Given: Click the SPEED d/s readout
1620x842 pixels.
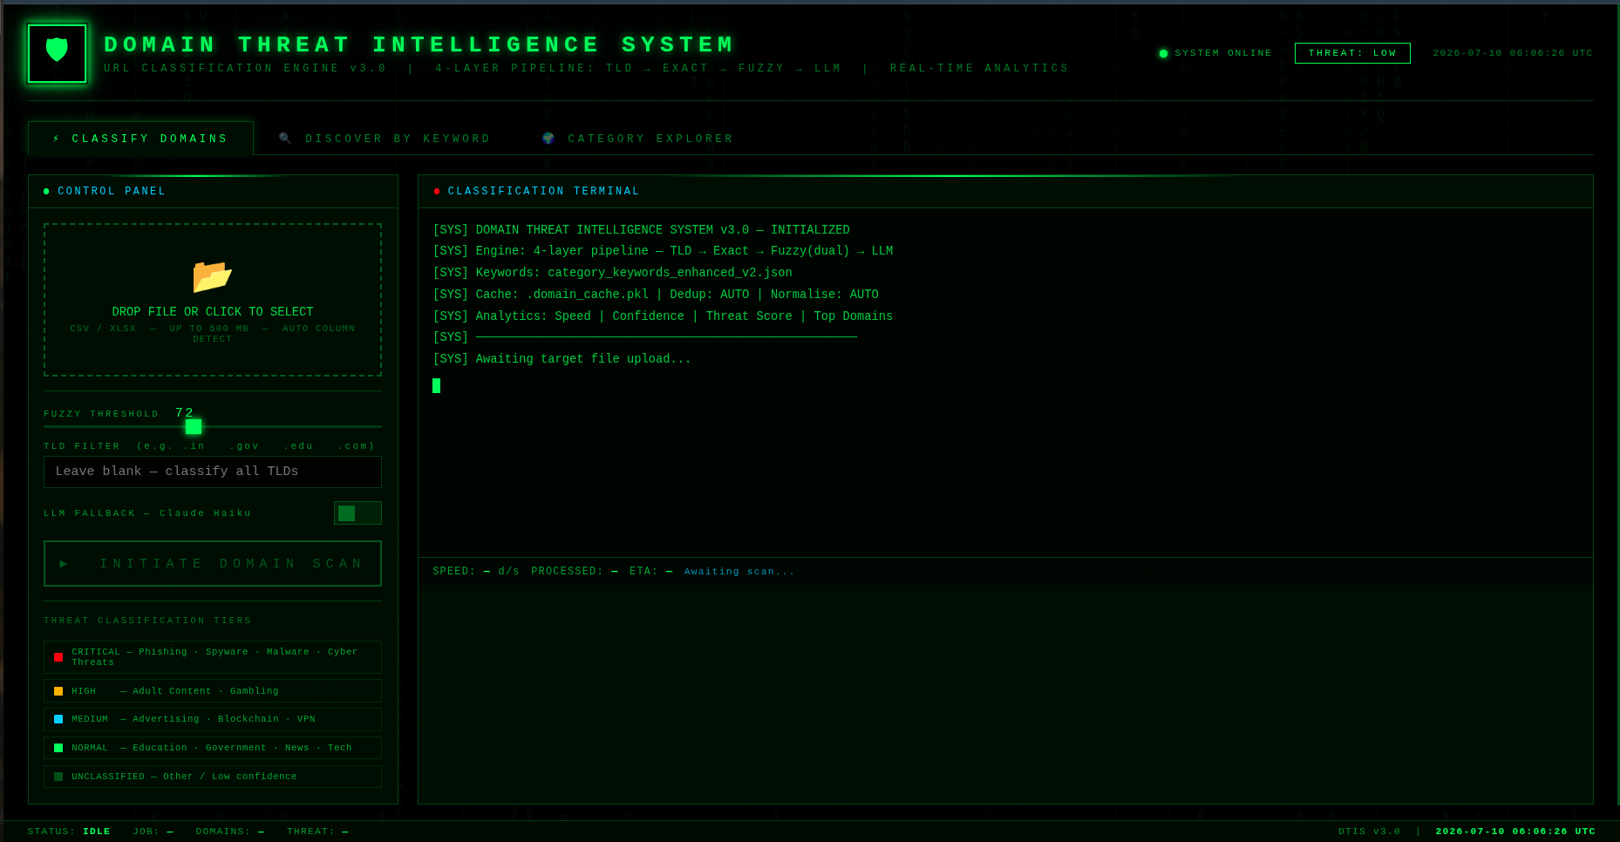Looking at the screenshot, I should point(476,572).
